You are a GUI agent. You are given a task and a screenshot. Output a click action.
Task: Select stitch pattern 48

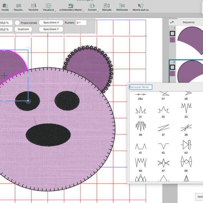pos(186,164)
